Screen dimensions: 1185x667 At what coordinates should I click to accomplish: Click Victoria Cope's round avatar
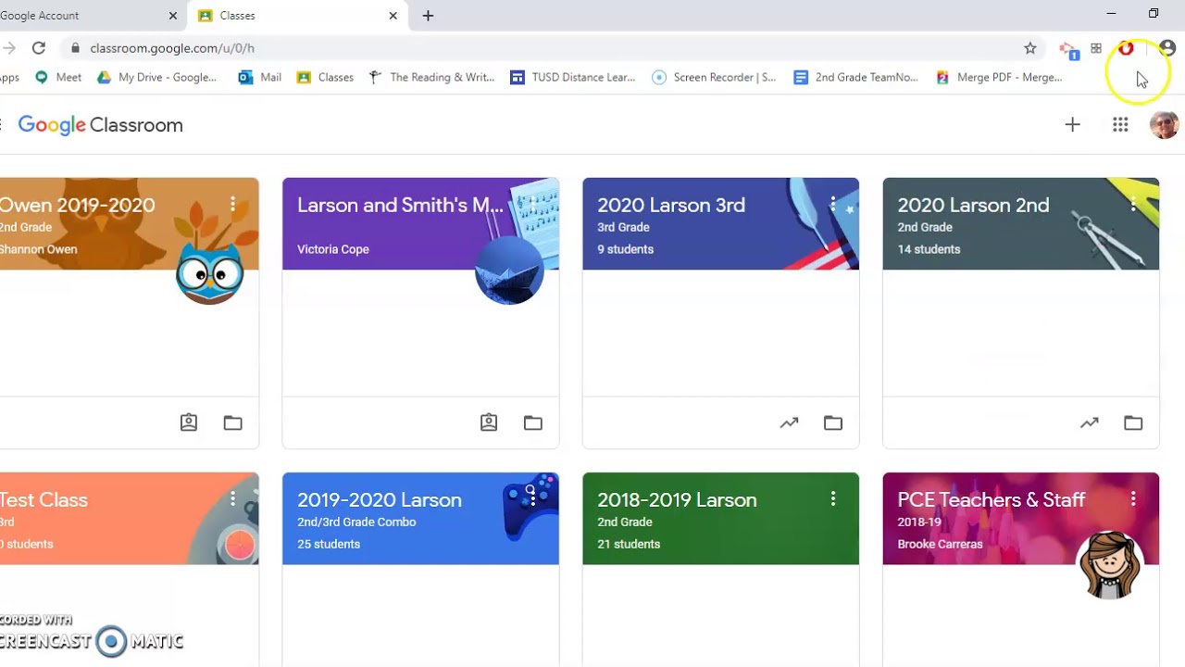point(510,270)
